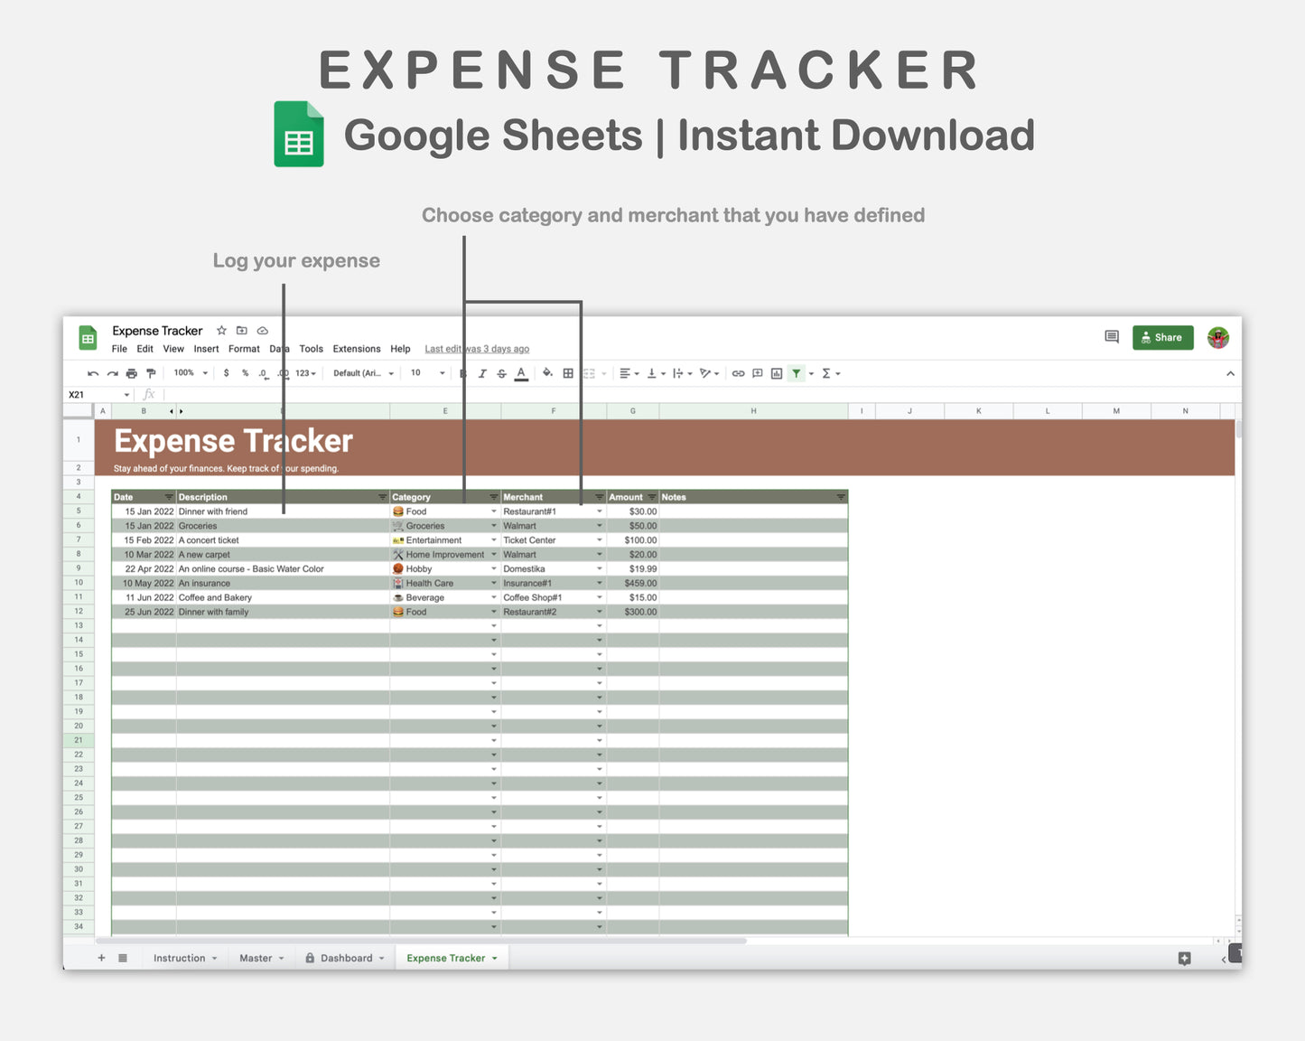The image size is (1305, 1041).
Task: Click the Fill color icon
Action: point(547,372)
